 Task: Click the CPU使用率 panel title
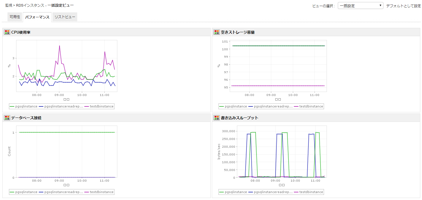pos(21,32)
